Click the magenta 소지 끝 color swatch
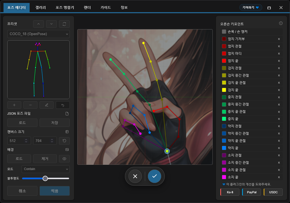Screen dimensions: 290x203 (224, 177)
